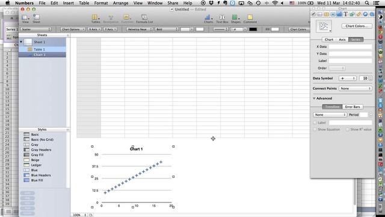This screenshot has height=217, width=385.
Task: Select Chart 1 in Sheets list
Action: click(42, 55)
